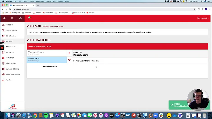Open Spotify from the Dock

[46, 115]
